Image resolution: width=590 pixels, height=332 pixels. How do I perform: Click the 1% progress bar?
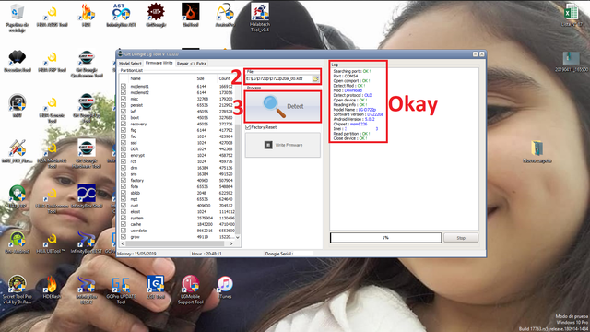point(385,238)
